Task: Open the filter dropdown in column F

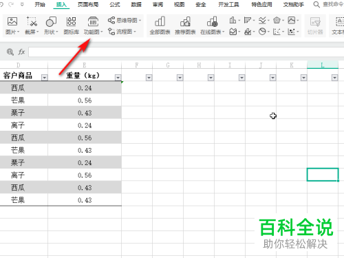Action: point(149,78)
